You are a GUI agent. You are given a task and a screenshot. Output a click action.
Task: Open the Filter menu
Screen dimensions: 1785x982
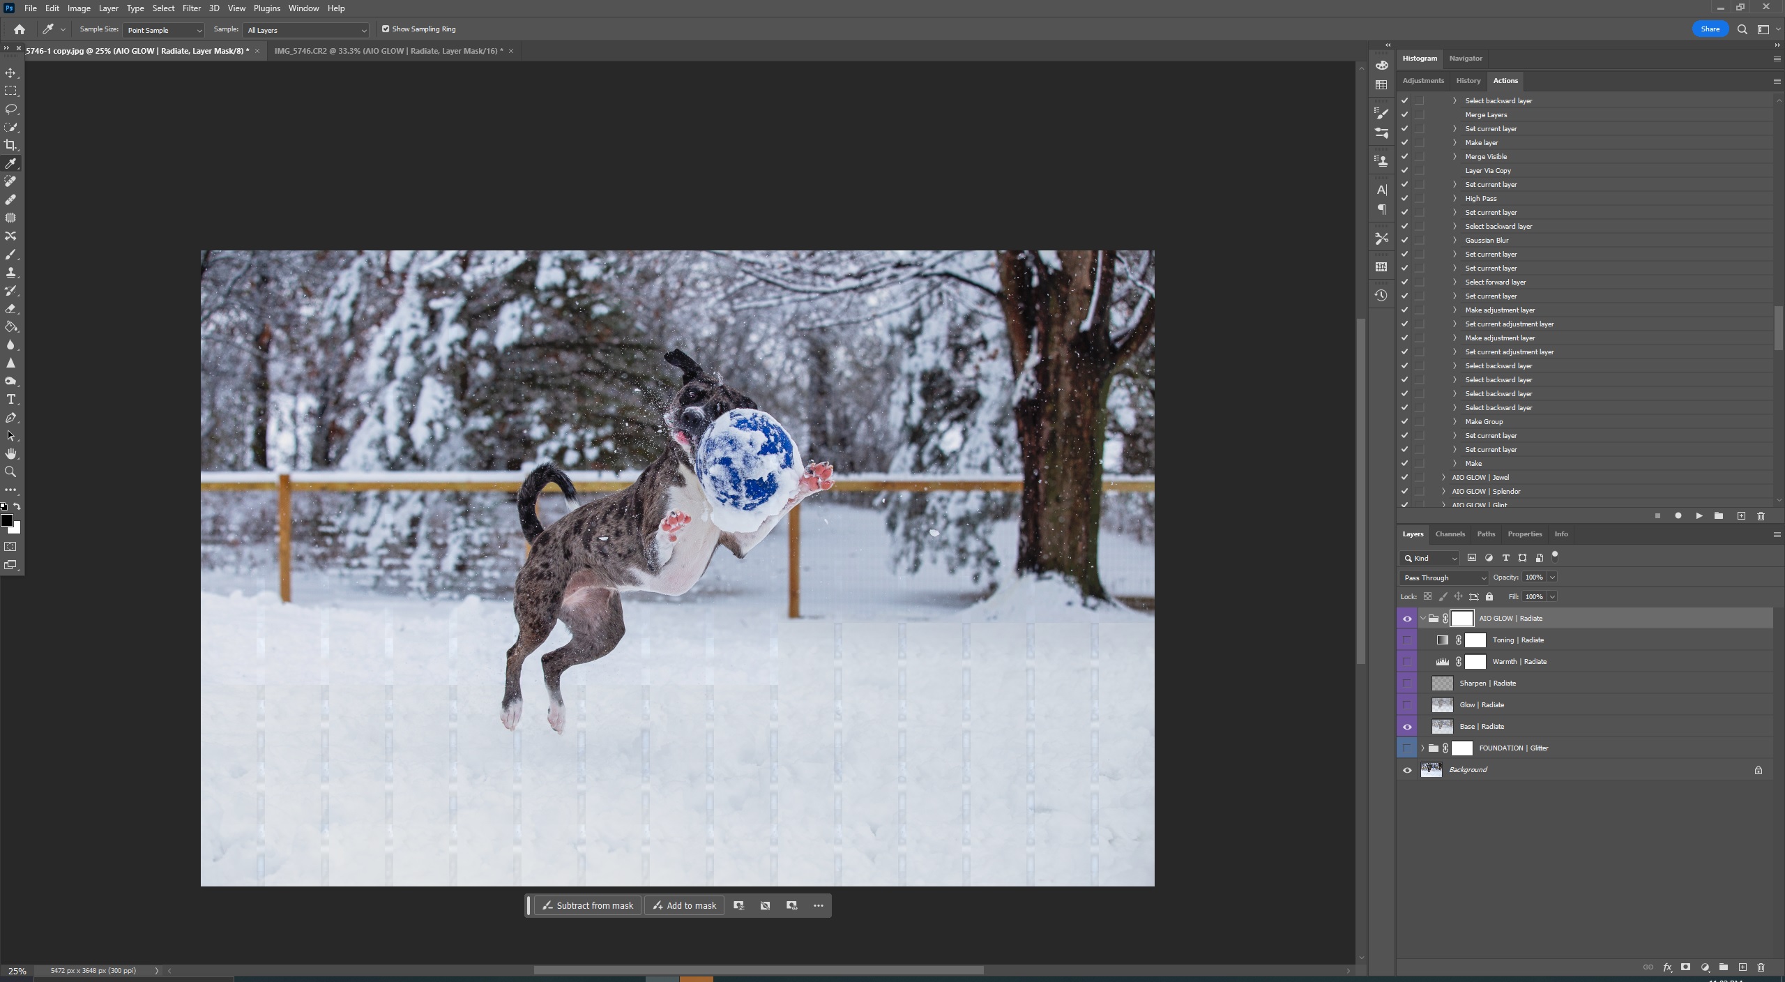[191, 8]
